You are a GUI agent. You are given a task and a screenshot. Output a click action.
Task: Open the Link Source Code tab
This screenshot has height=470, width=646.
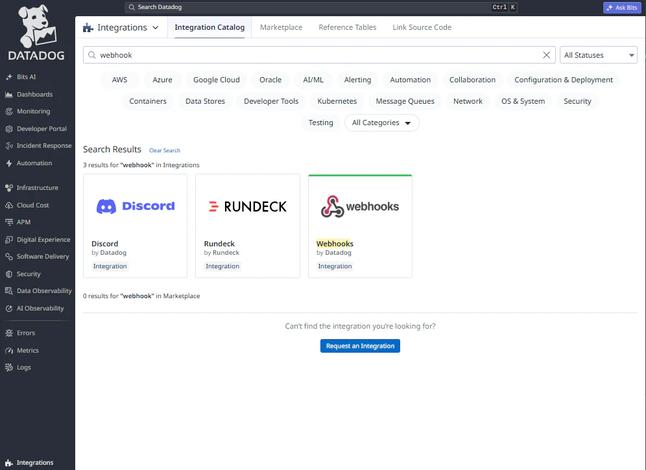tap(422, 27)
